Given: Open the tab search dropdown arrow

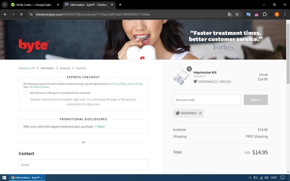Looking at the screenshot, I should tap(5, 5).
